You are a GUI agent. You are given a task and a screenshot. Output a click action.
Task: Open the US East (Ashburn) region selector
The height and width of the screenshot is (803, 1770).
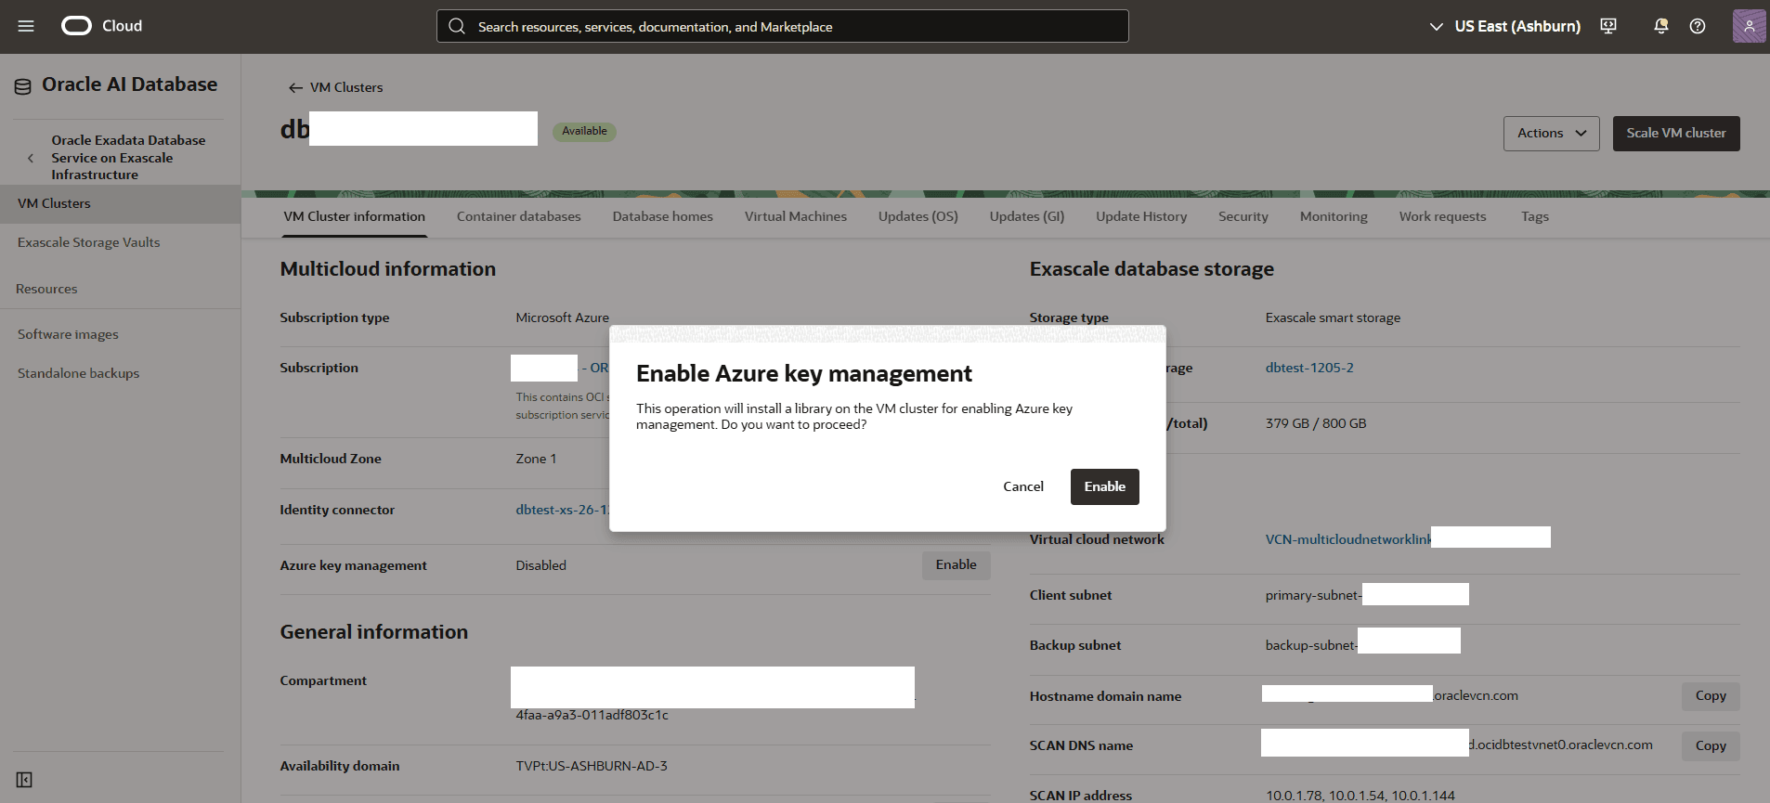pos(1504,26)
